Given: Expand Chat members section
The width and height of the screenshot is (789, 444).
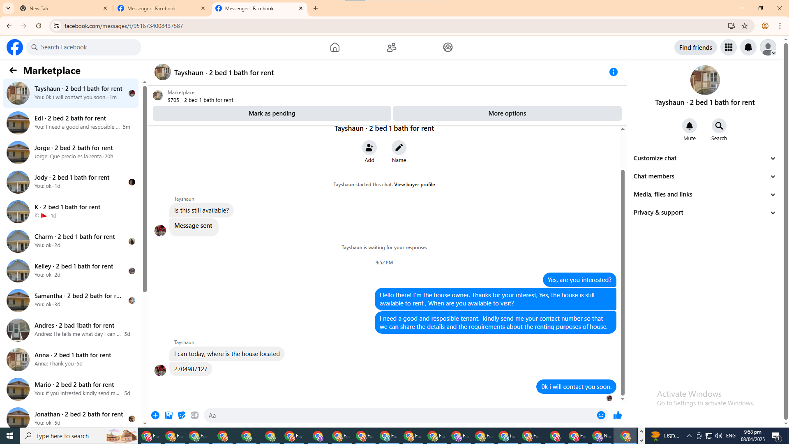Looking at the screenshot, I should 704,176.
